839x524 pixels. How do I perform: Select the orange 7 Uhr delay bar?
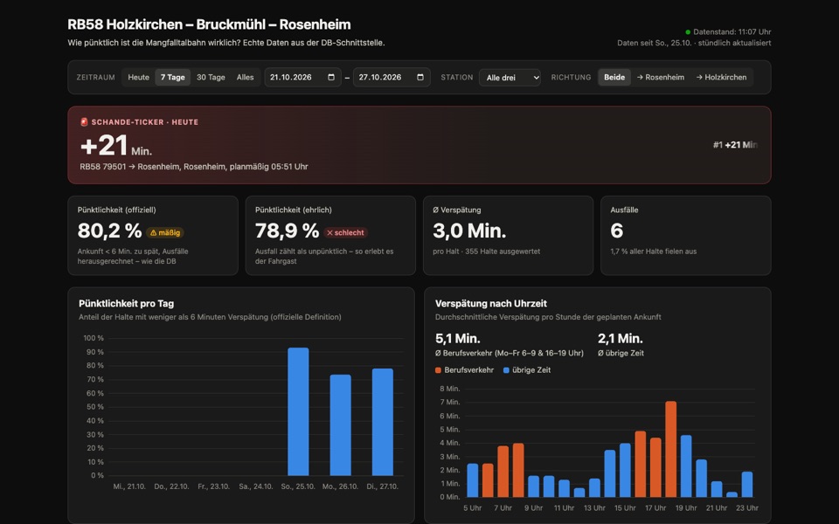pos(503,472)
